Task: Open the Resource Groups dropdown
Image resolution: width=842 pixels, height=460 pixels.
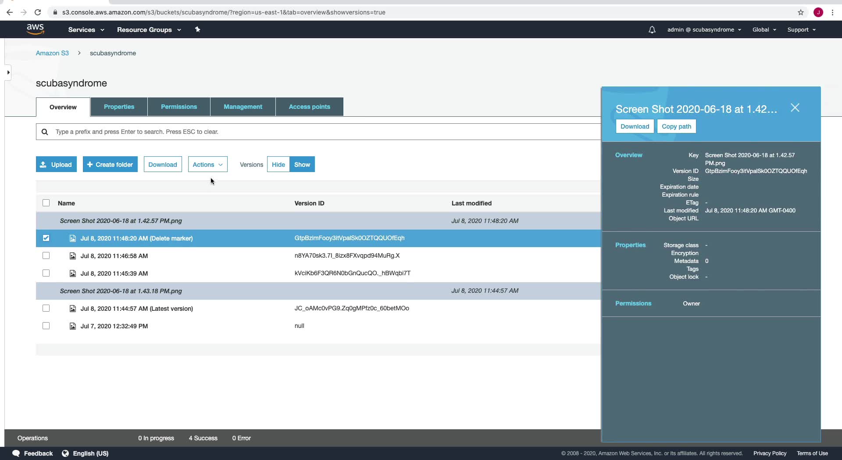Action: pyautogui.click(x=149, y=30)
